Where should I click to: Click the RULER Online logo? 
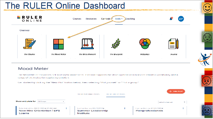click(30, 19)
